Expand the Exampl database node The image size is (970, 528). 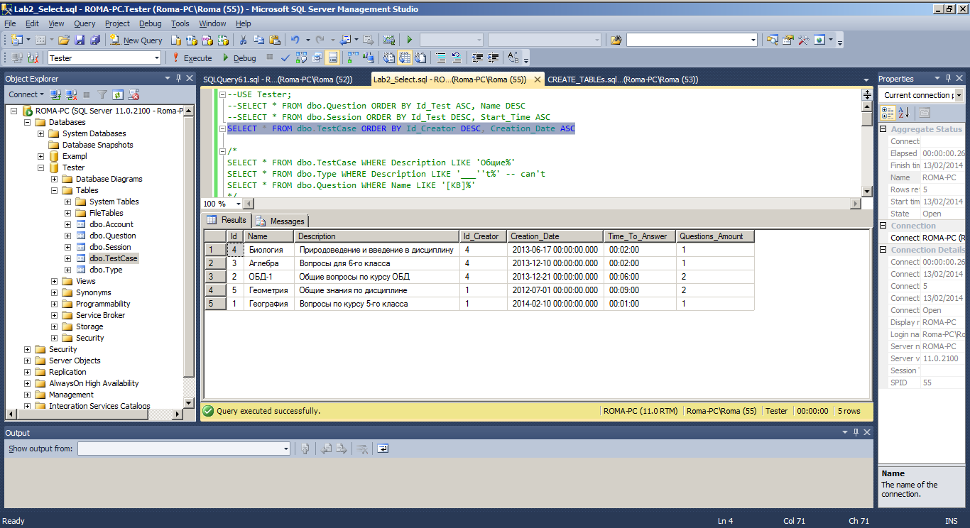click(x=40, y=156)
